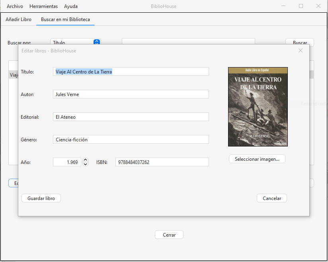Decrease the year with the down arrow
The image size is (328, 262).
point(85,164)
